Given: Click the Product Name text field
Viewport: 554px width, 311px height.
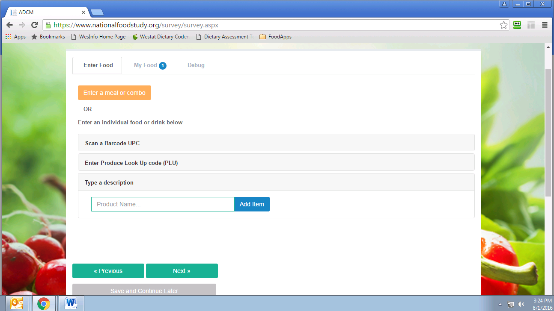Looking at the screenshot, I should 163,204.
